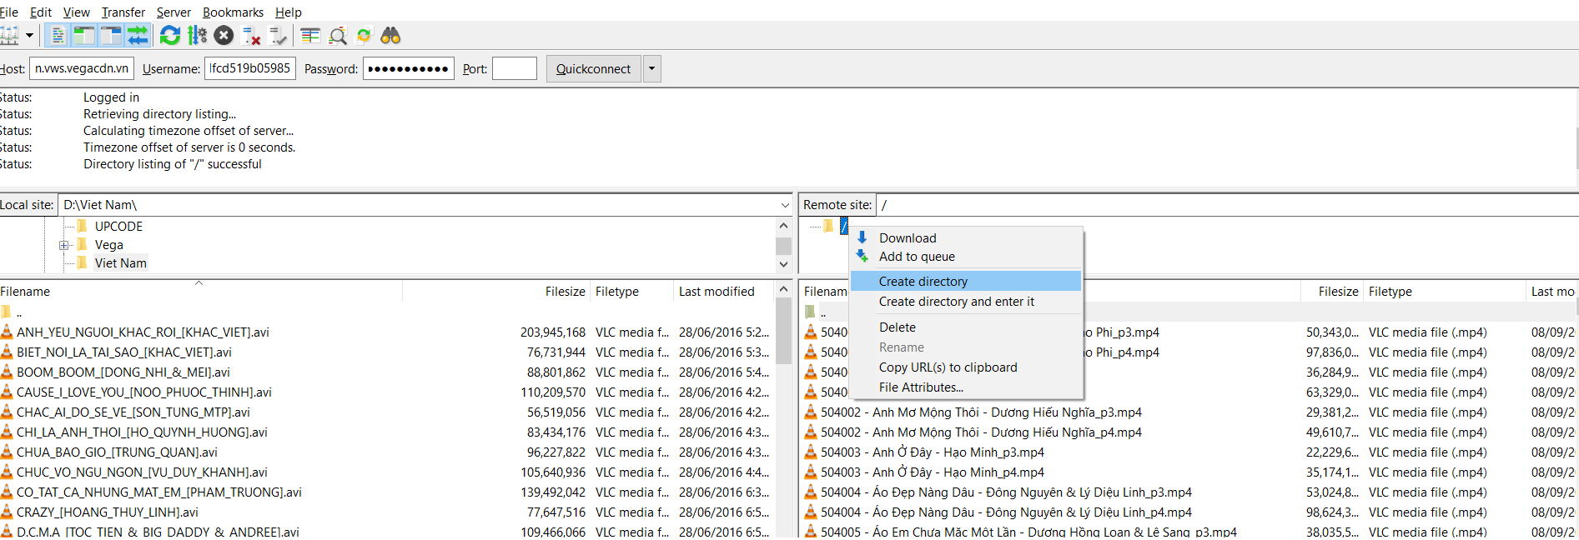The height and width of the screenshot is (540, 1579).
Task: Click the Quickconnect button
Action: click(593, 68)
